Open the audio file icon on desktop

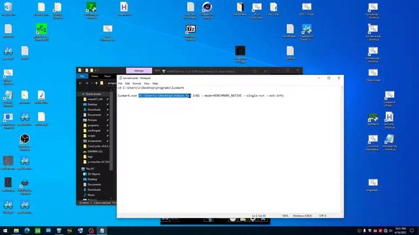click(x=41, y=97)
